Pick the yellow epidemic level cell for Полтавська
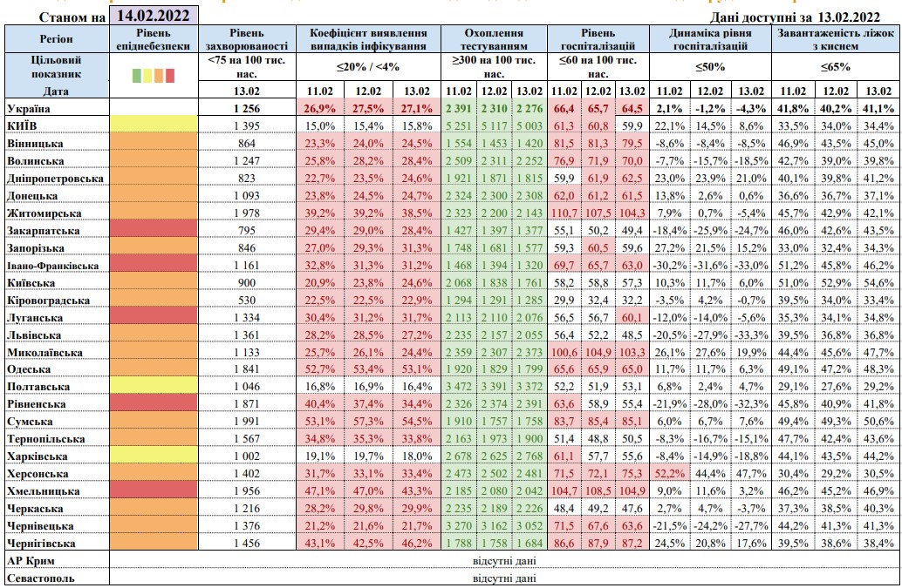The width and height of the screenshot is (902, 588). [x=154, y=385]
